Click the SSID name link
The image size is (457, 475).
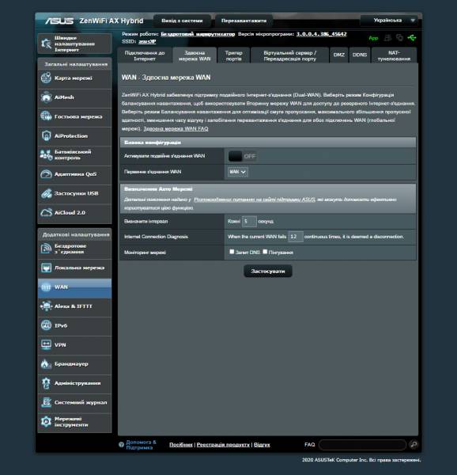pyautogui.click(x=147, y=41)
